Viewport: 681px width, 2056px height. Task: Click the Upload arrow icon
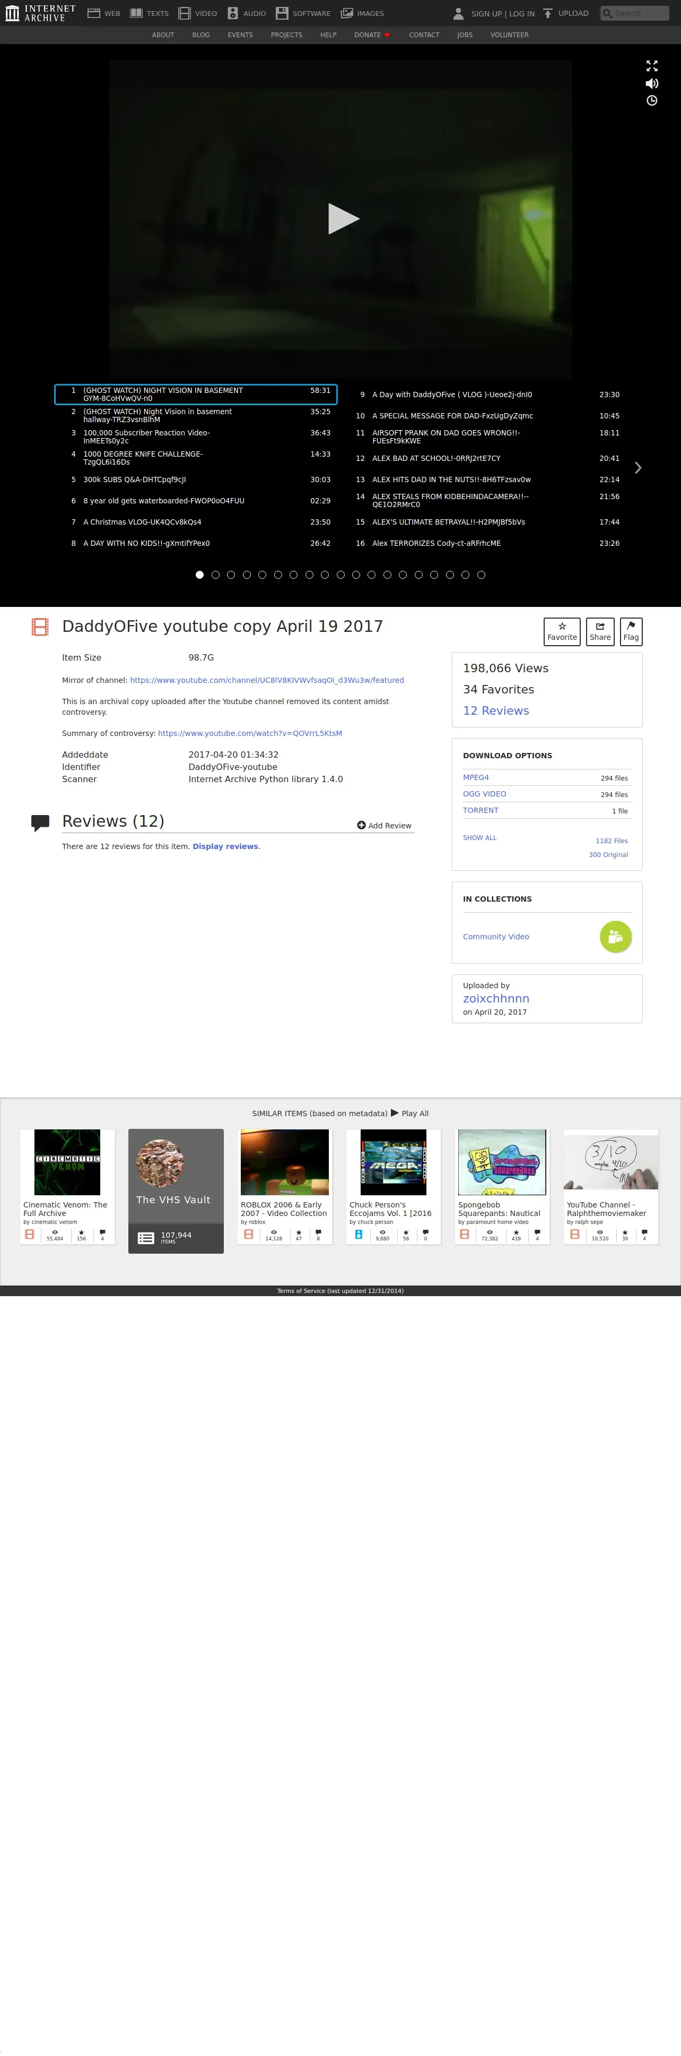[x=548, y=14]
